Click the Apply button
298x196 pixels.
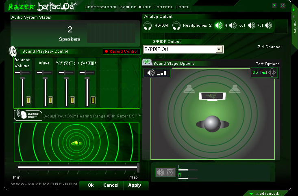(135, 185)
